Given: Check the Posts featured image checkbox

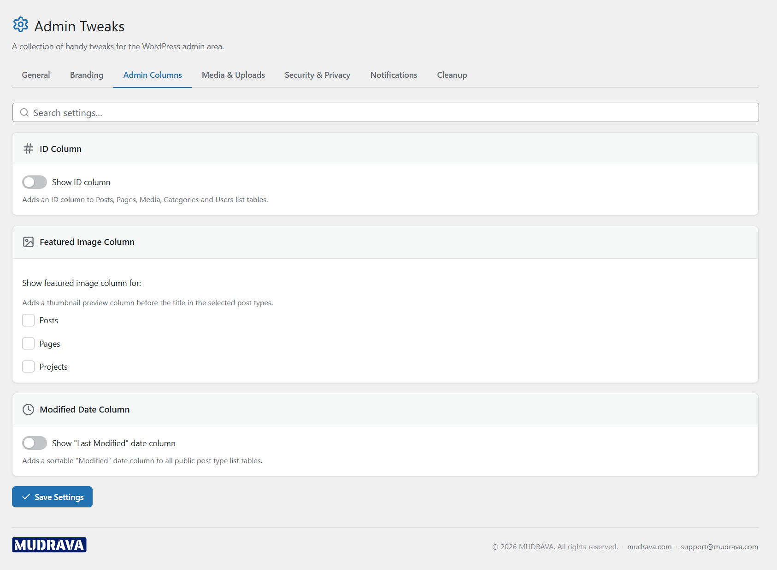Looking at the screenshot, I should pos(28,320).
